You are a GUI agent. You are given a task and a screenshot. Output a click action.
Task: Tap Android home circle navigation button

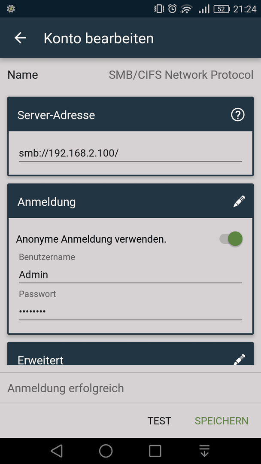click(106, 451)
